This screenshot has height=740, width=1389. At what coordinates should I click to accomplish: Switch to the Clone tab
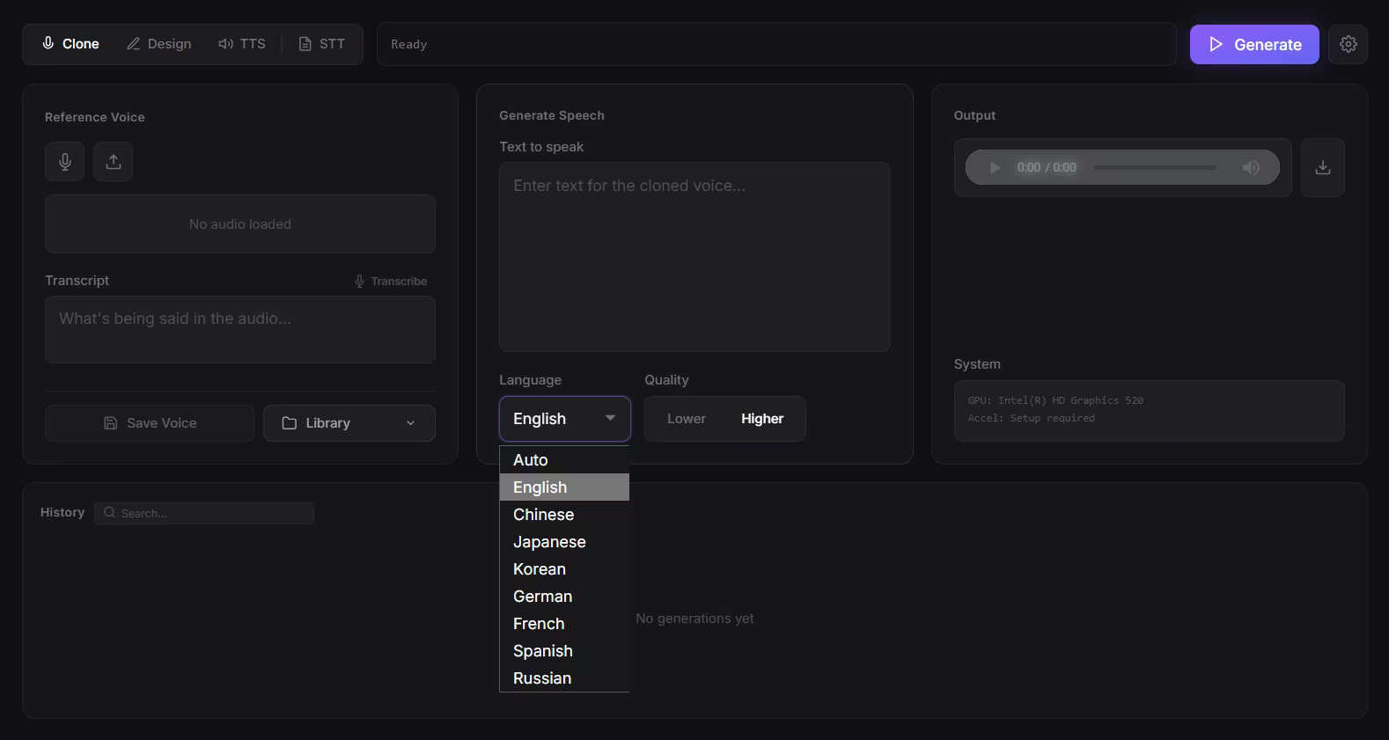click(71, 44)
